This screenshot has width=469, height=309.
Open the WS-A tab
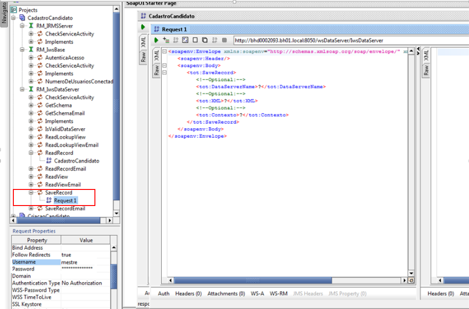pos(257,293)
